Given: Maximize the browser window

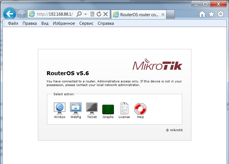Looking at the screenshot, I should pyautogui.click(x=205, y=4).
